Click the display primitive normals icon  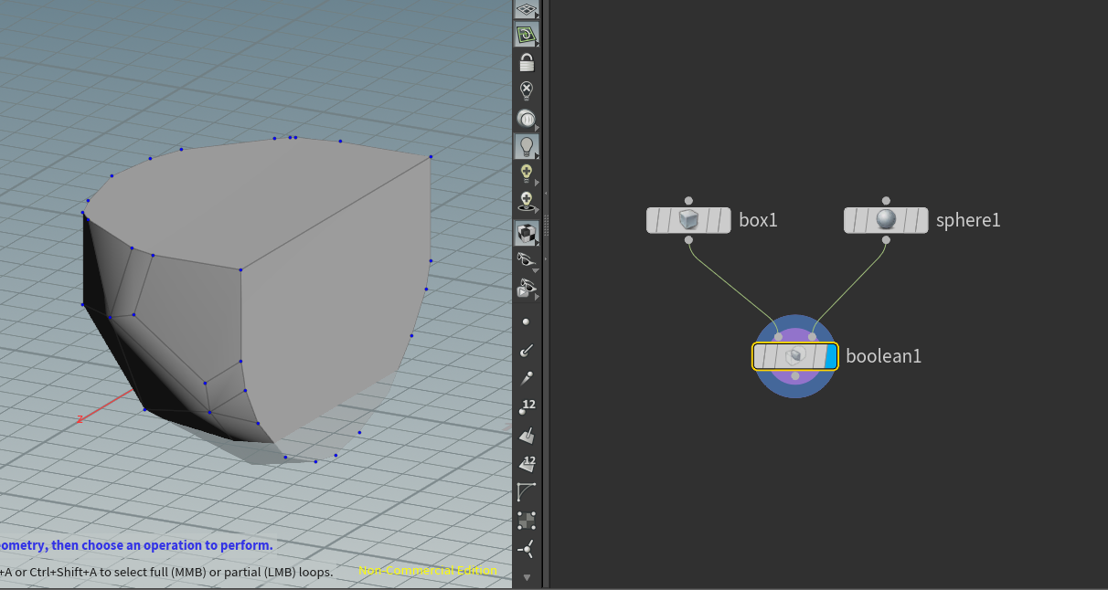click(x=526, y=436)
